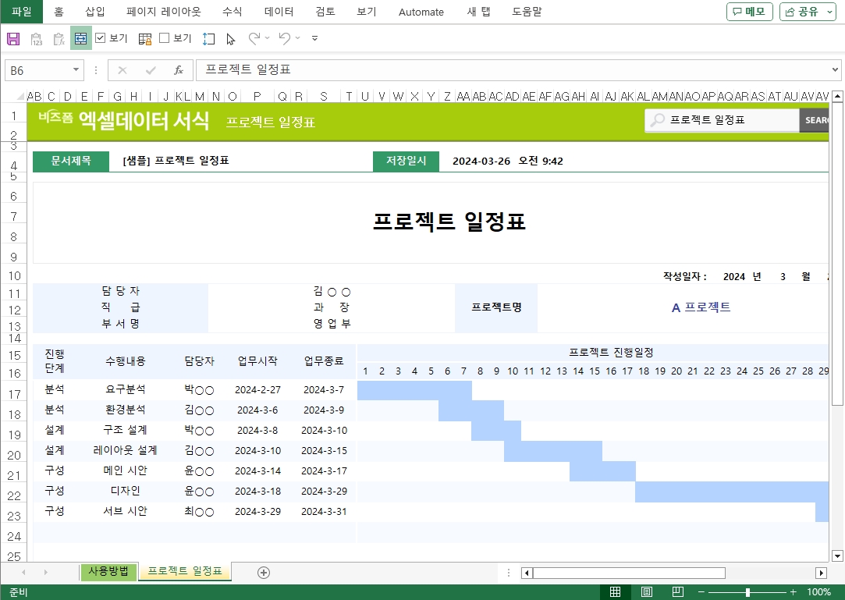Click the Save icon in quick access toolbar
Screen dimensions: 845x600
(12, 38)
